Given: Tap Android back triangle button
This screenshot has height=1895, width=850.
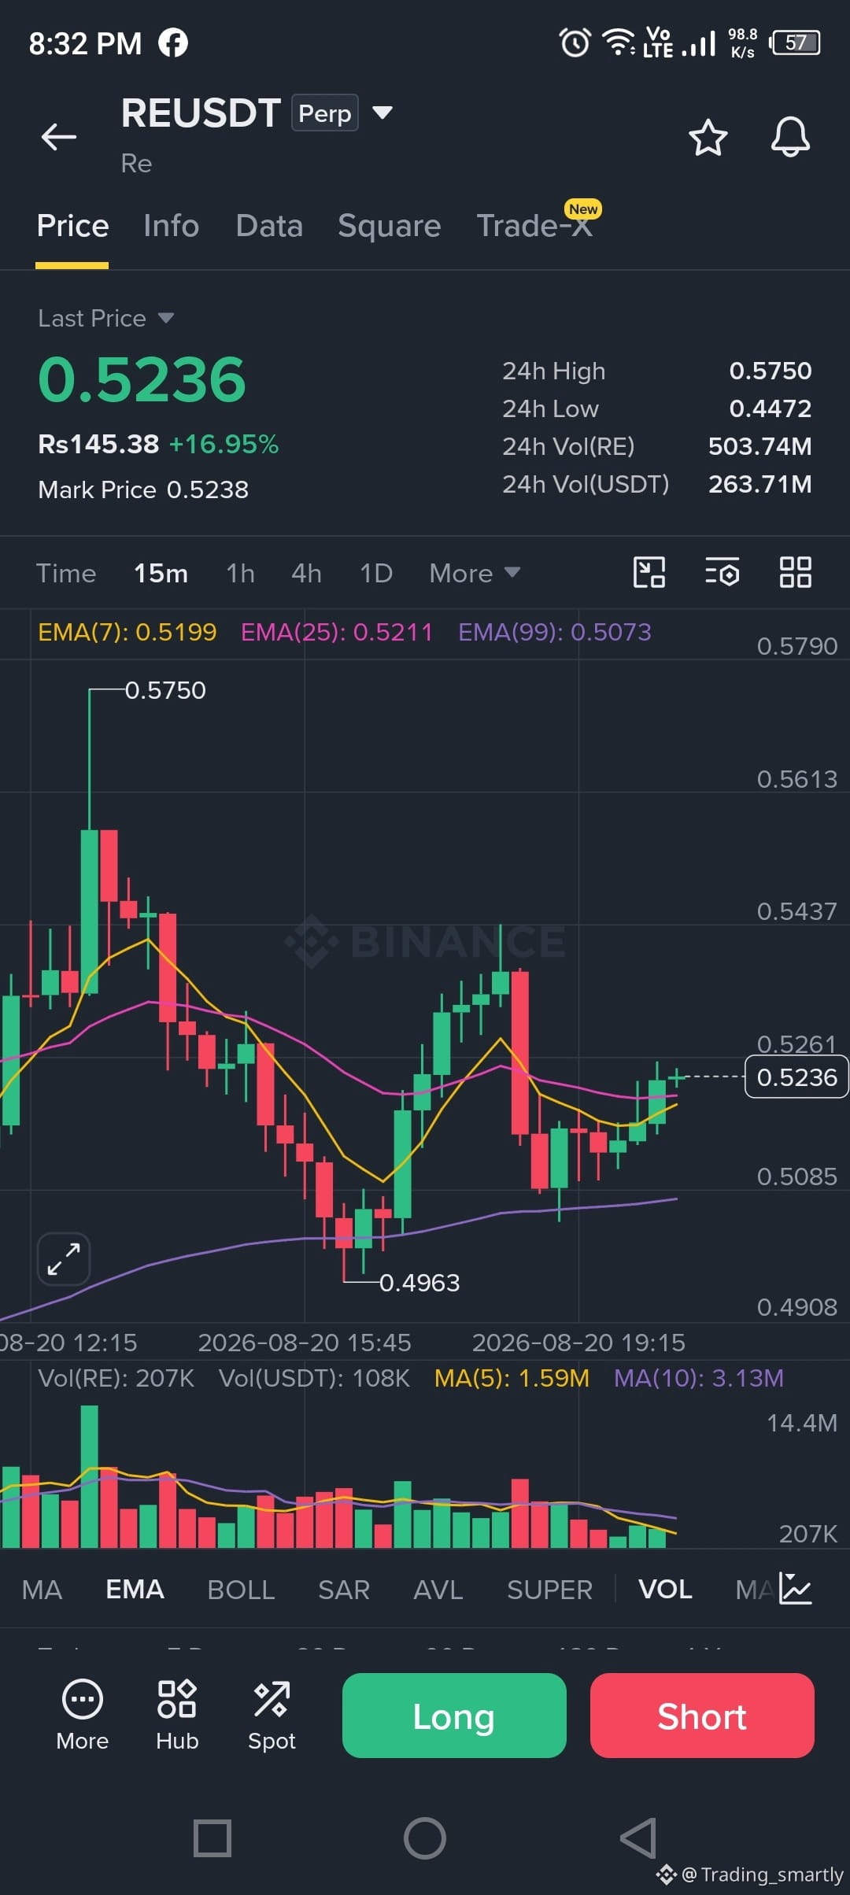Looking at the screenshot, I should pyautogui.click(x=638, y=1838).
